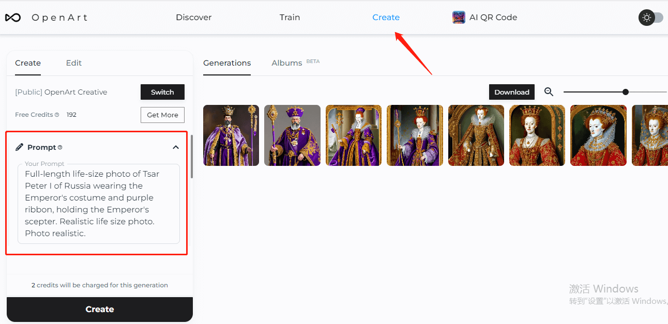Click the BETA label next to Albums
The width and height of the screenshot is (668, 324).
pyautogui.click(x=313, y=61)
